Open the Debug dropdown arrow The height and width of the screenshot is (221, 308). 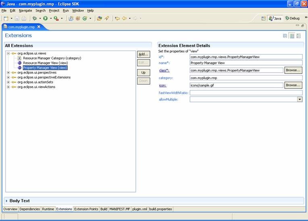click(40, 18)
